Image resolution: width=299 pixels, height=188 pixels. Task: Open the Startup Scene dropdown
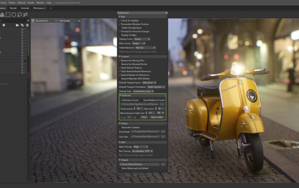pyautogui.click(x=142, y=39)
